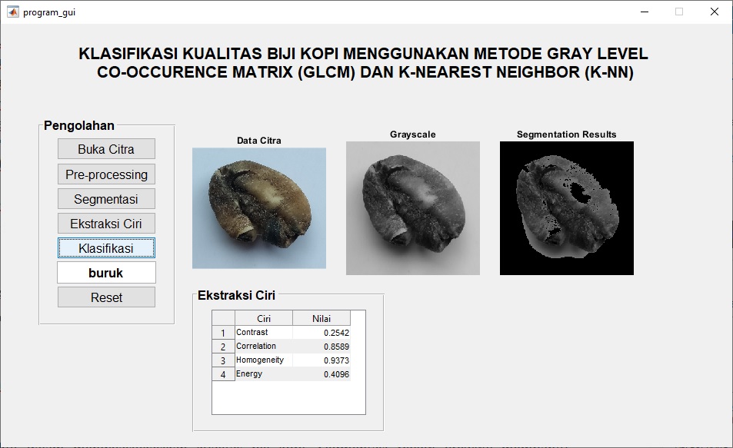
Task: Click the Homogeneity value 0.9373
Action: point(321,360)
